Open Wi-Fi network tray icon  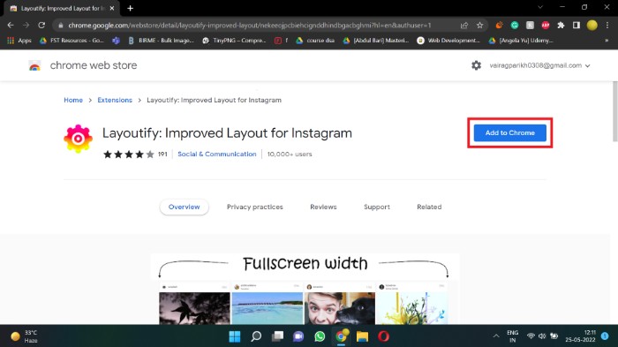click(x=531, y=336)
